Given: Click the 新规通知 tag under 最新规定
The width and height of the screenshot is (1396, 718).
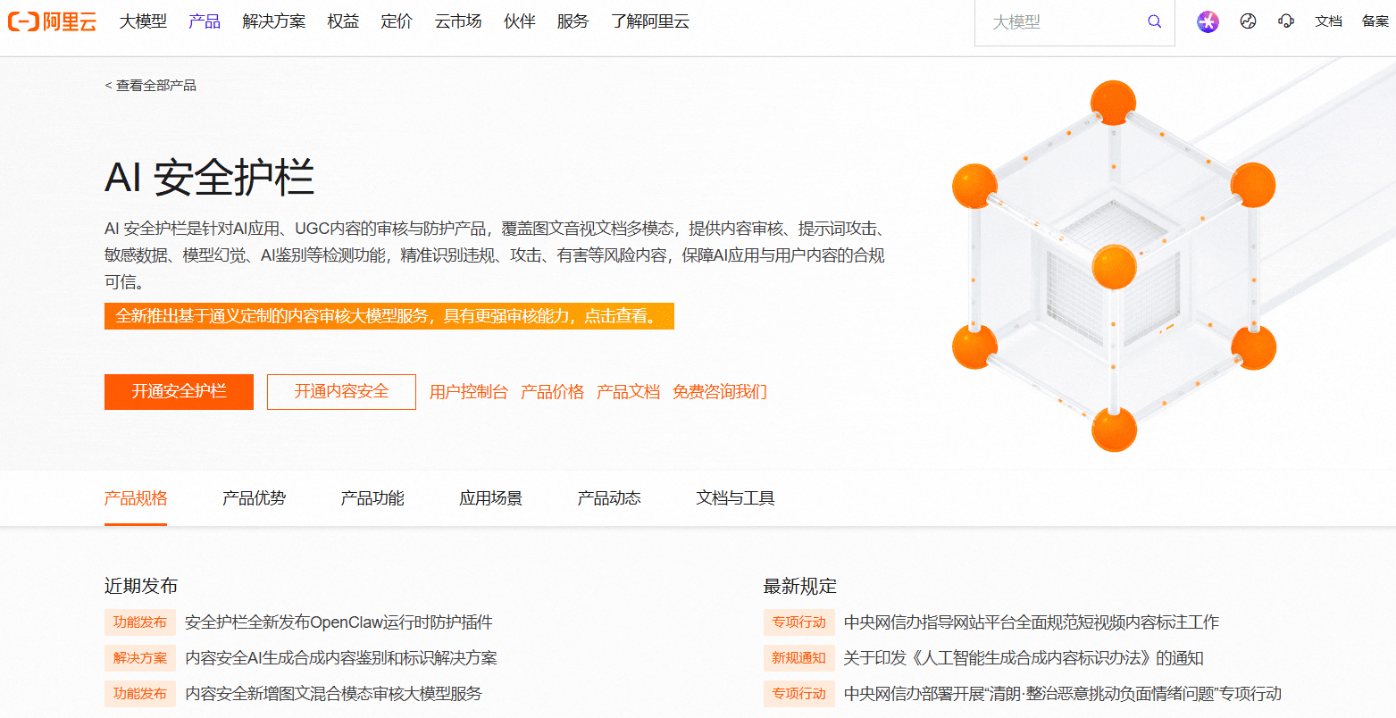Looking at the screenshot, I should pos(799,658).
